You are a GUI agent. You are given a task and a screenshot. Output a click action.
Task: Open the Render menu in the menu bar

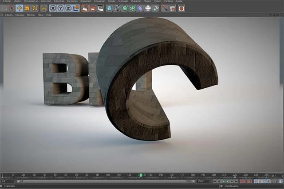click(x=112, y=1)
